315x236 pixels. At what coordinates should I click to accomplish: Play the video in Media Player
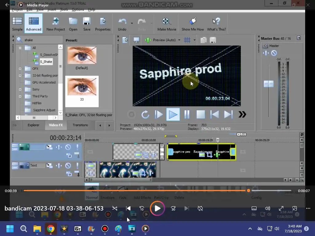[x=157, y=208]
